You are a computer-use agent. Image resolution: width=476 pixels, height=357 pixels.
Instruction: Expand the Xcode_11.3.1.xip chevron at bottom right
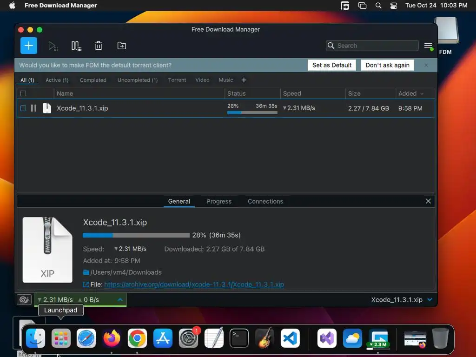pyautogui.click(x=430, y=300)
